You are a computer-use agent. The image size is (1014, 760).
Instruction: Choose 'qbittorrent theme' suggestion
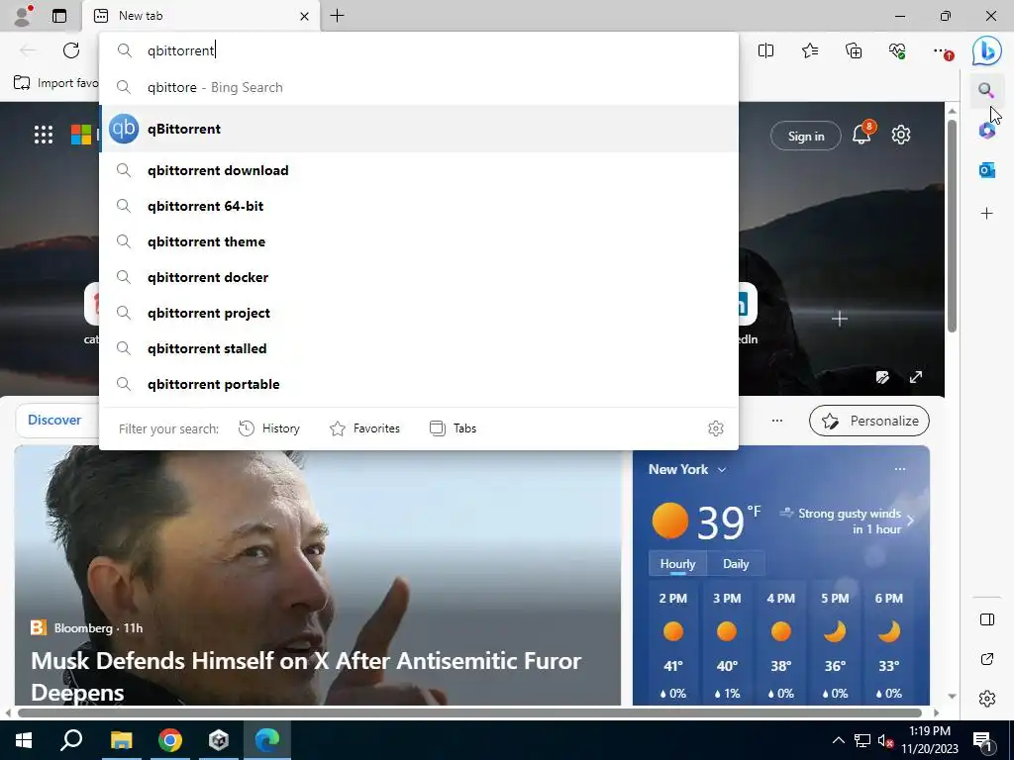[419, 241]
